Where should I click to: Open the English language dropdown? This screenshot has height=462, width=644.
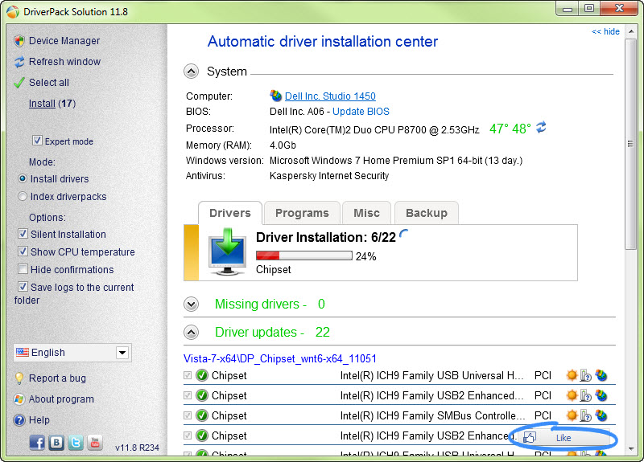pyautogui.click(x=72, y=353)
